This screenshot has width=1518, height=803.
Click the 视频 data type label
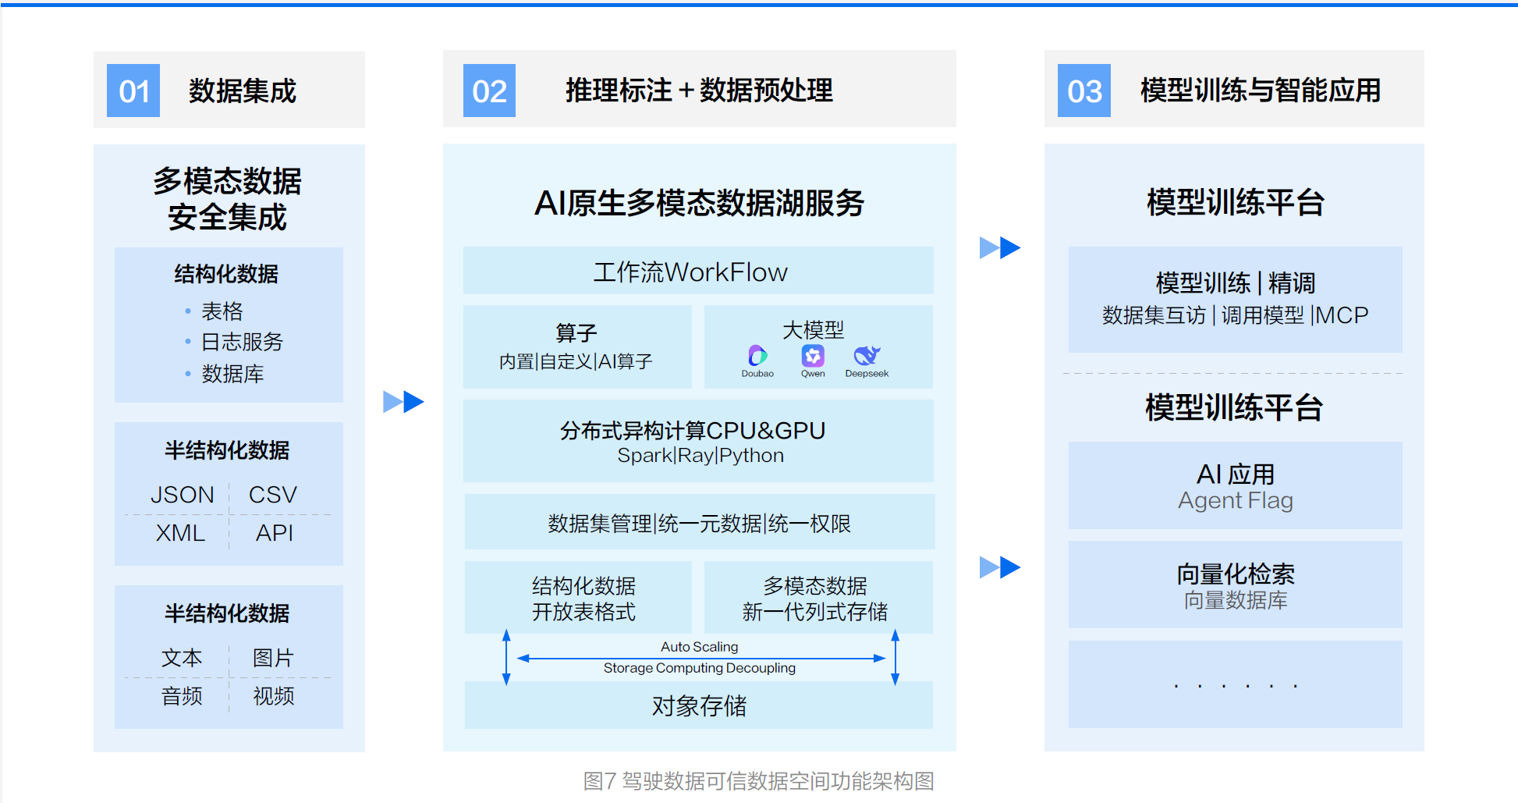pos(273,695)
